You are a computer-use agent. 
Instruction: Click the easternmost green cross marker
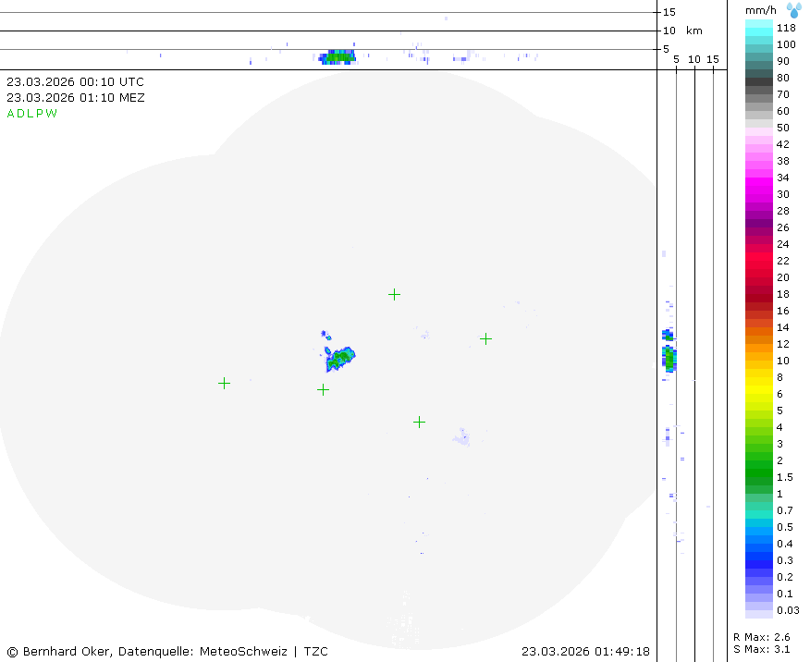[x=485, y=338]
